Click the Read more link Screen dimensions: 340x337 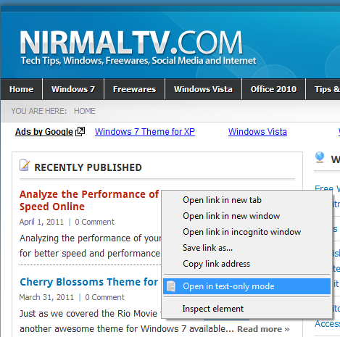point(263,329)
